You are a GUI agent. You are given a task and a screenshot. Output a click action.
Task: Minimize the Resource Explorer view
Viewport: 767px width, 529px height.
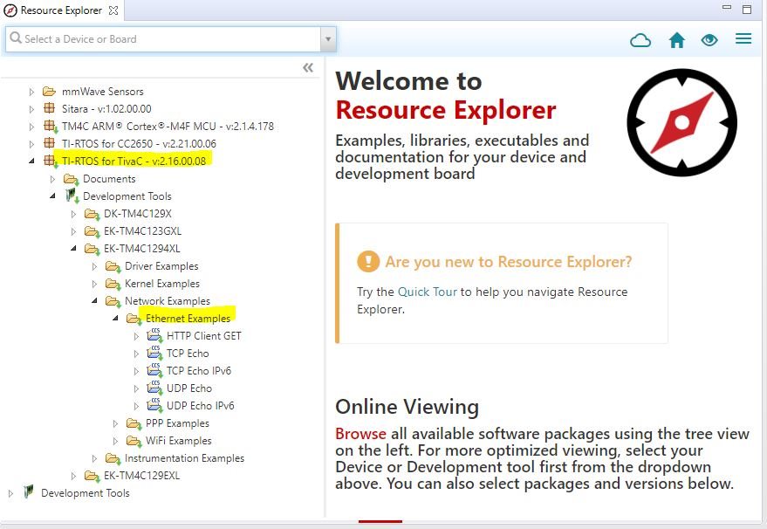pyautogui.click(x=727, y=8)
